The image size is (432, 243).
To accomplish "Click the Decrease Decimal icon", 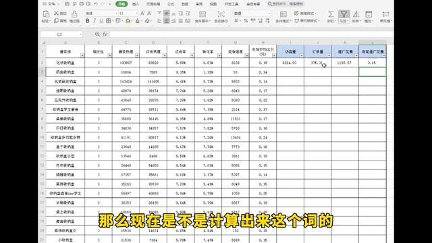I will tap(267, 21).
